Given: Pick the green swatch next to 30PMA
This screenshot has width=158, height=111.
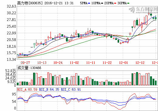Looking at the screenshot, I should (128, 3).
